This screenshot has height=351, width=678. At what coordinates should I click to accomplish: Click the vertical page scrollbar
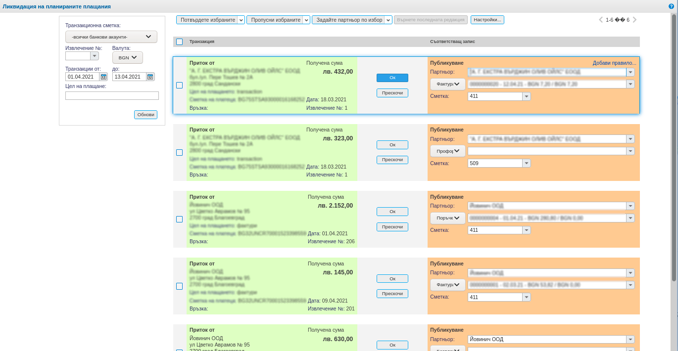point(674,148)
